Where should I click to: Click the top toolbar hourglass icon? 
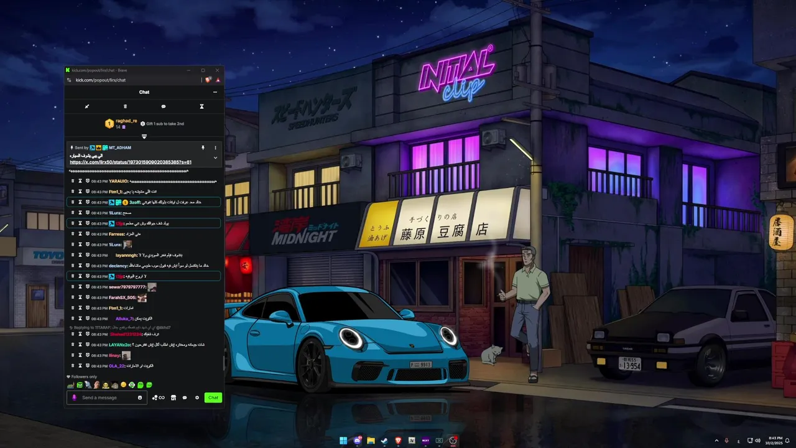click(201, 106)
